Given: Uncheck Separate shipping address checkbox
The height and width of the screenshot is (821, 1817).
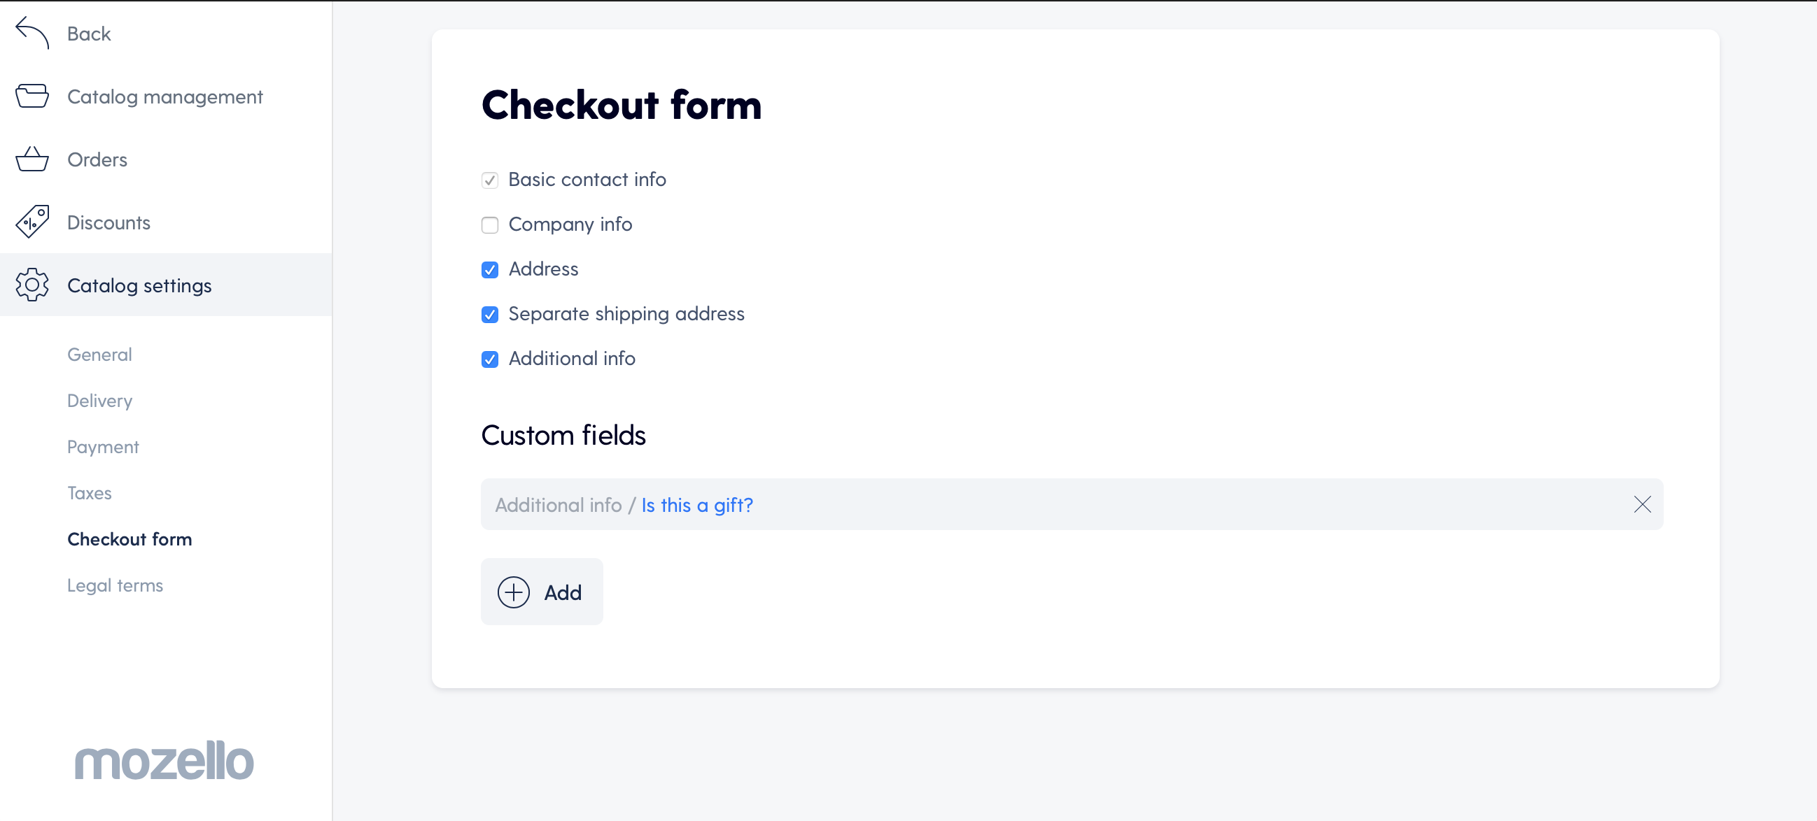Looking at the screenshot, I should (x=489, y=314).
